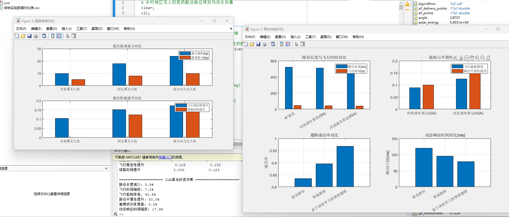
Task: Select algorithms variable in workspace
Action: click(427, 4)
